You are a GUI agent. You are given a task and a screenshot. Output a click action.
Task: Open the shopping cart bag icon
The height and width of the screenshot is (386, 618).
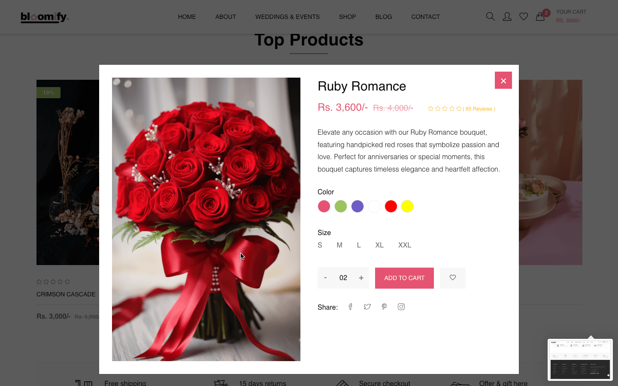coord(540,17)
